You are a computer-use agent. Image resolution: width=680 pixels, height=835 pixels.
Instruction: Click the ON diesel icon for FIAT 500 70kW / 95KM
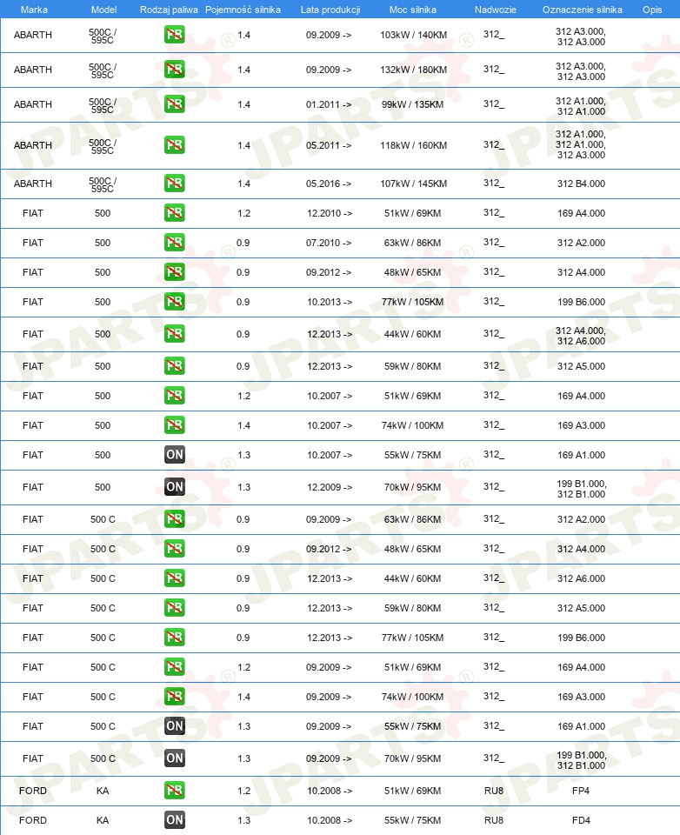175,487
